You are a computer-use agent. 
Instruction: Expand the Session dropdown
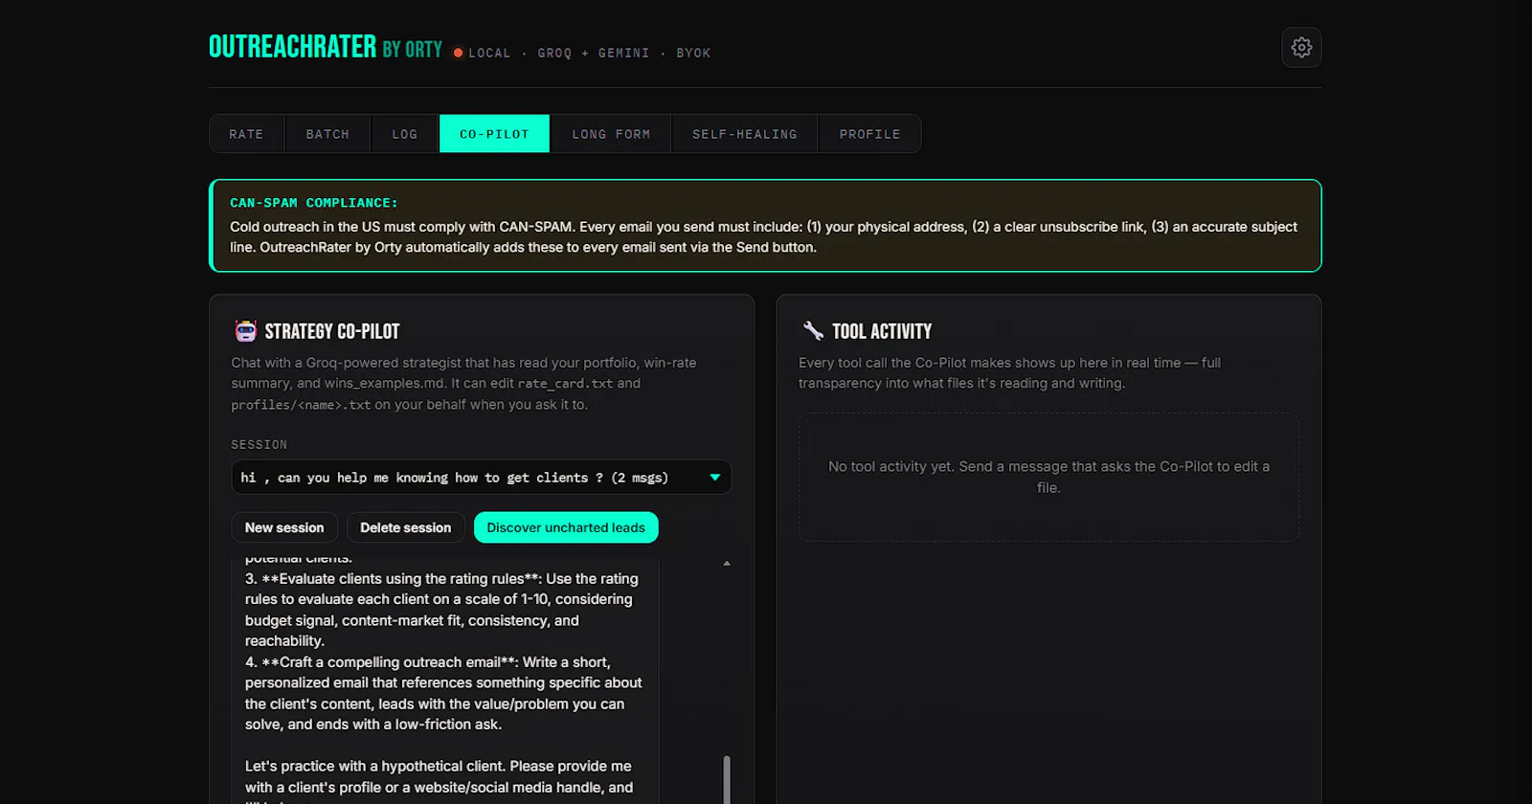click(481, 477)
